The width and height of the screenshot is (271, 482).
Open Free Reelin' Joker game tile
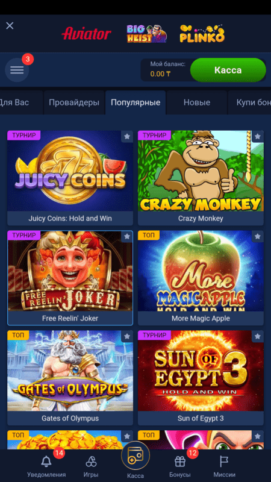(x=70, y=278)
